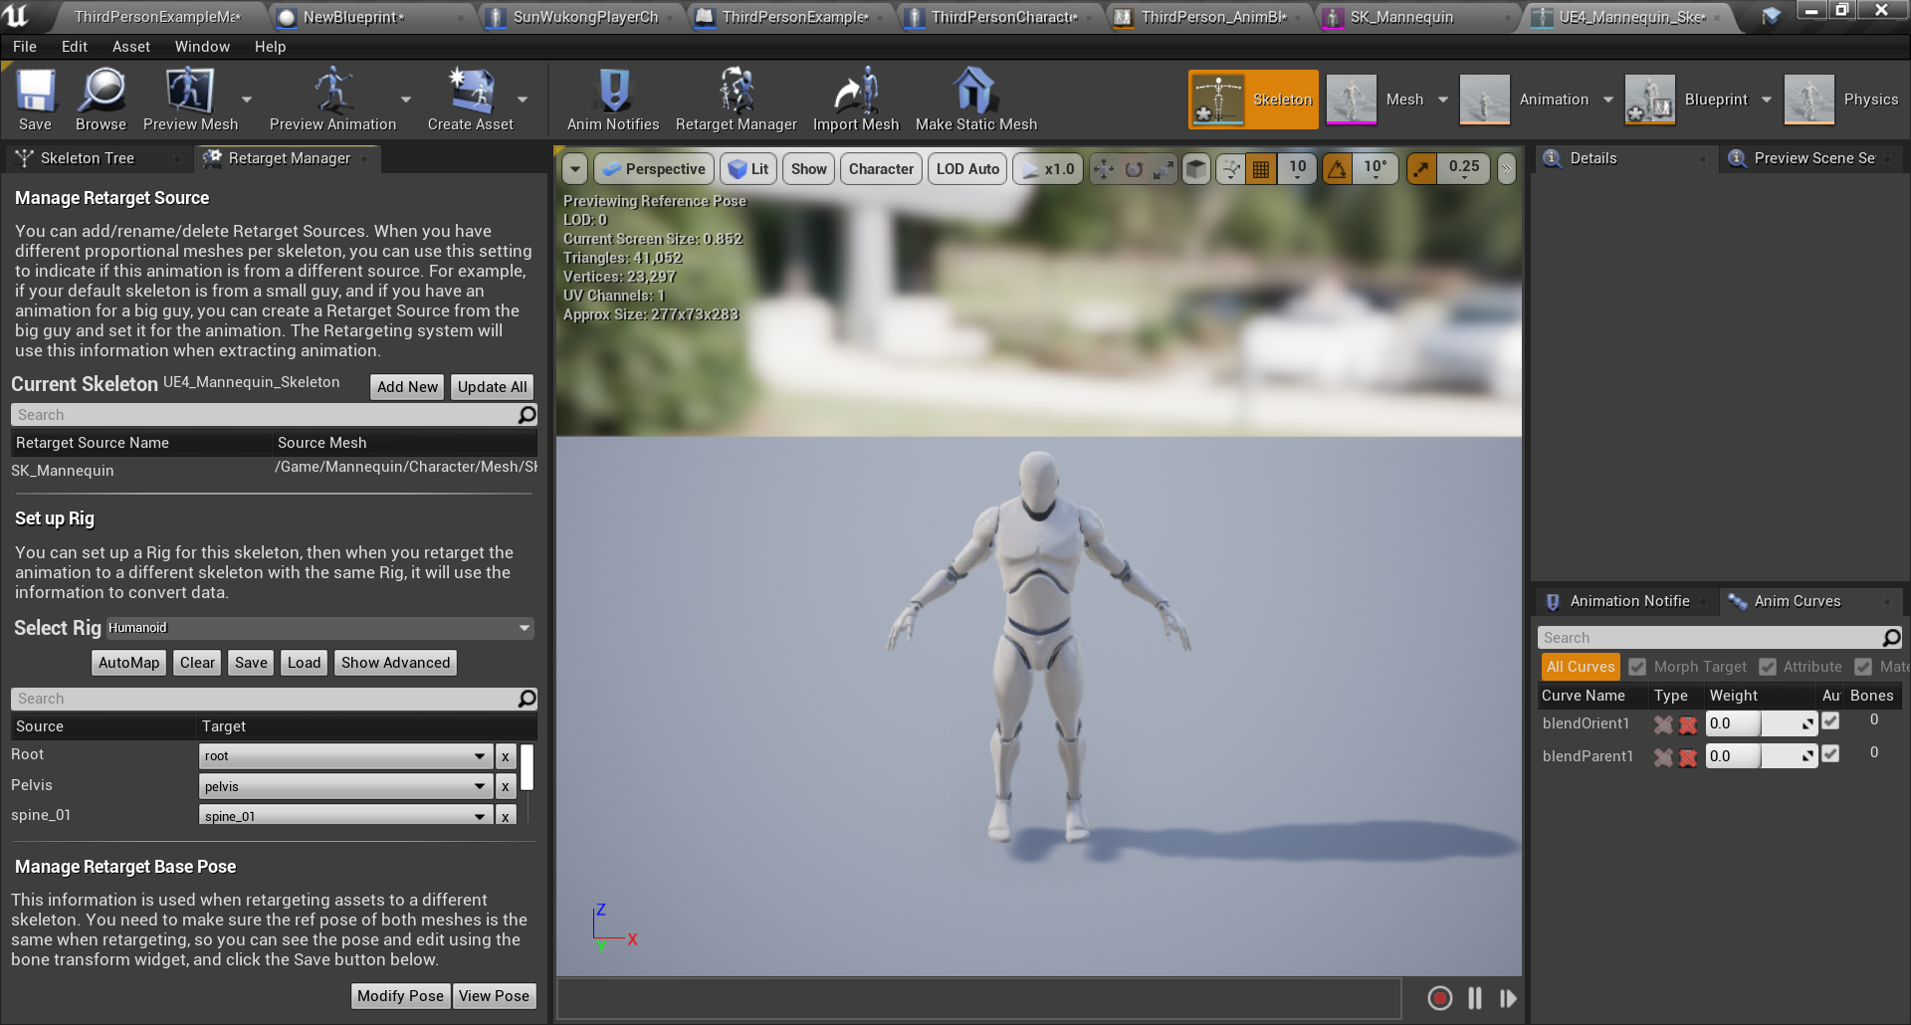This screenshot has height=1025, width=1911.
Task: Open the spine_01 target bone dropdown
Action: tap(344, 815)
